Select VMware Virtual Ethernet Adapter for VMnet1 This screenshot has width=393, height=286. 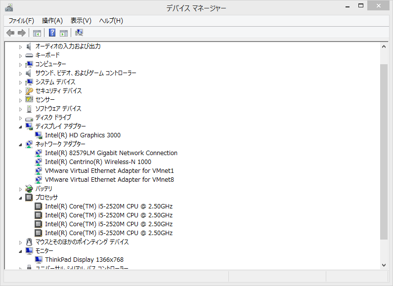(x=109, y=171)
